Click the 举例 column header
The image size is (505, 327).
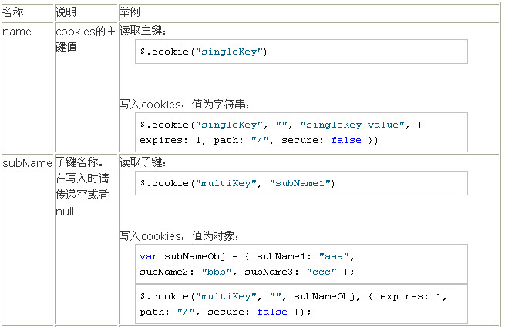pos(130,14)
